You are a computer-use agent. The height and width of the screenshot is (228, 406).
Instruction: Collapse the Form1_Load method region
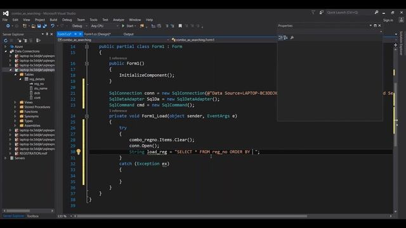pos(87,117)
